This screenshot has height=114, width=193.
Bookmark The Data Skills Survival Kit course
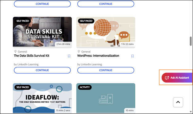click(x=69, y=56)
